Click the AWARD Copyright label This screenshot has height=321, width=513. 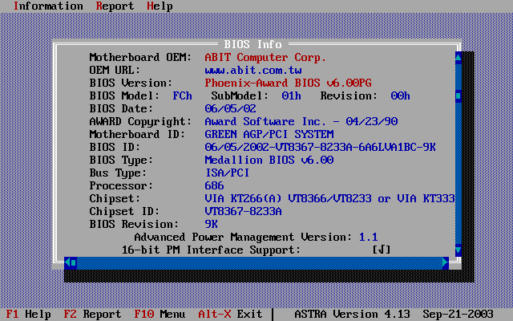coord(140,121)
